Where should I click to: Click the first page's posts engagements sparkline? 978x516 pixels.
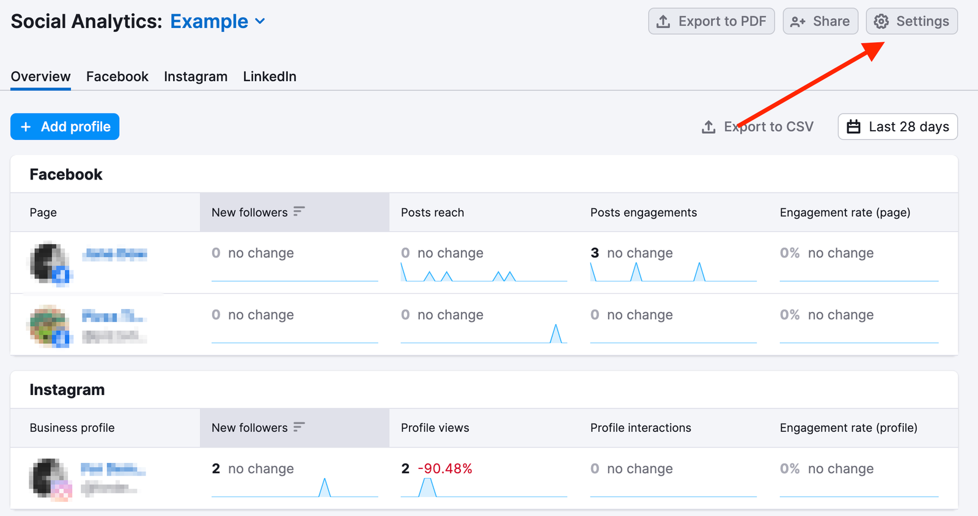click(x=673, y=272)
